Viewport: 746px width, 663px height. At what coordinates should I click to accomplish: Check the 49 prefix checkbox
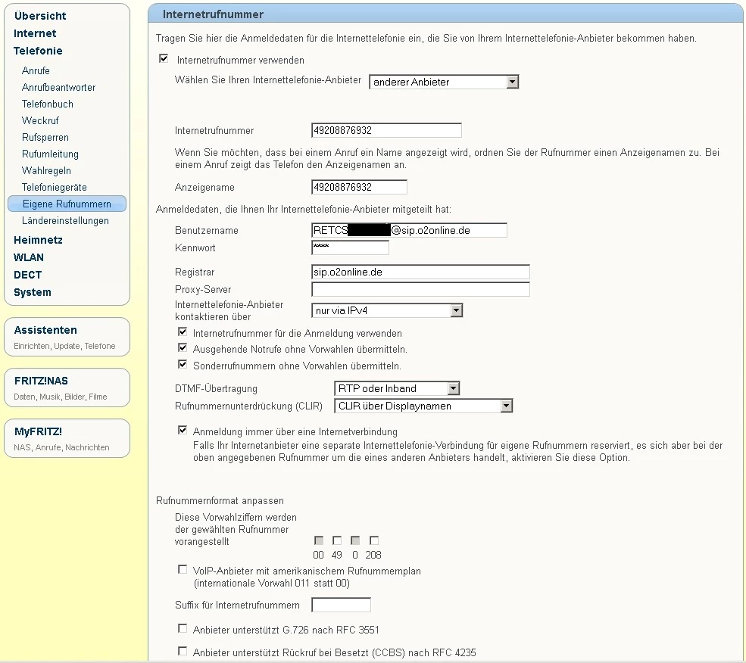tap(337, 540)
